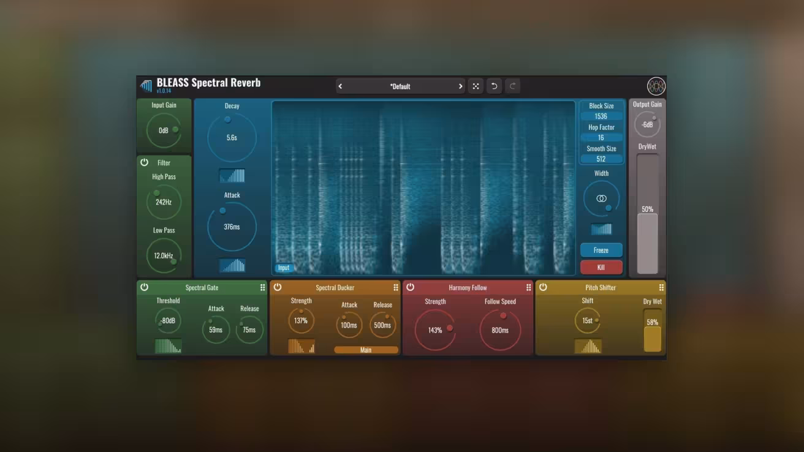This screenshot has height=452, width=804.
Task: Click the randomize dice icon
Action: 476,86
